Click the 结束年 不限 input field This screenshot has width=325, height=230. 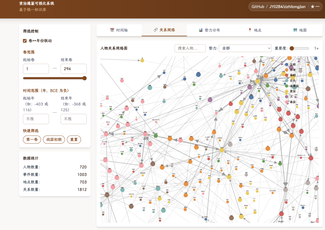[x=74, y=119]
